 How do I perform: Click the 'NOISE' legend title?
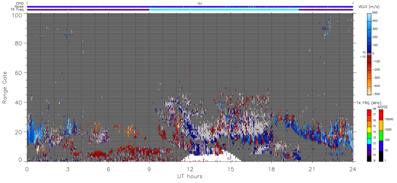pos(383,107)
